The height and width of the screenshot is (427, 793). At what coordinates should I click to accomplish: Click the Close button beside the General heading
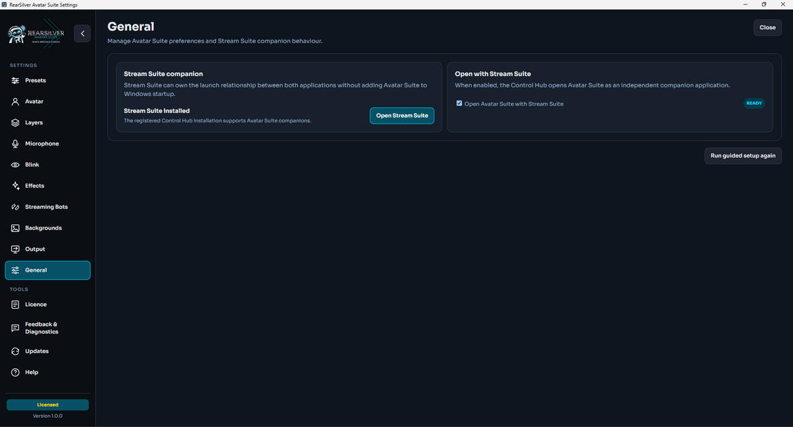(767, 28)
